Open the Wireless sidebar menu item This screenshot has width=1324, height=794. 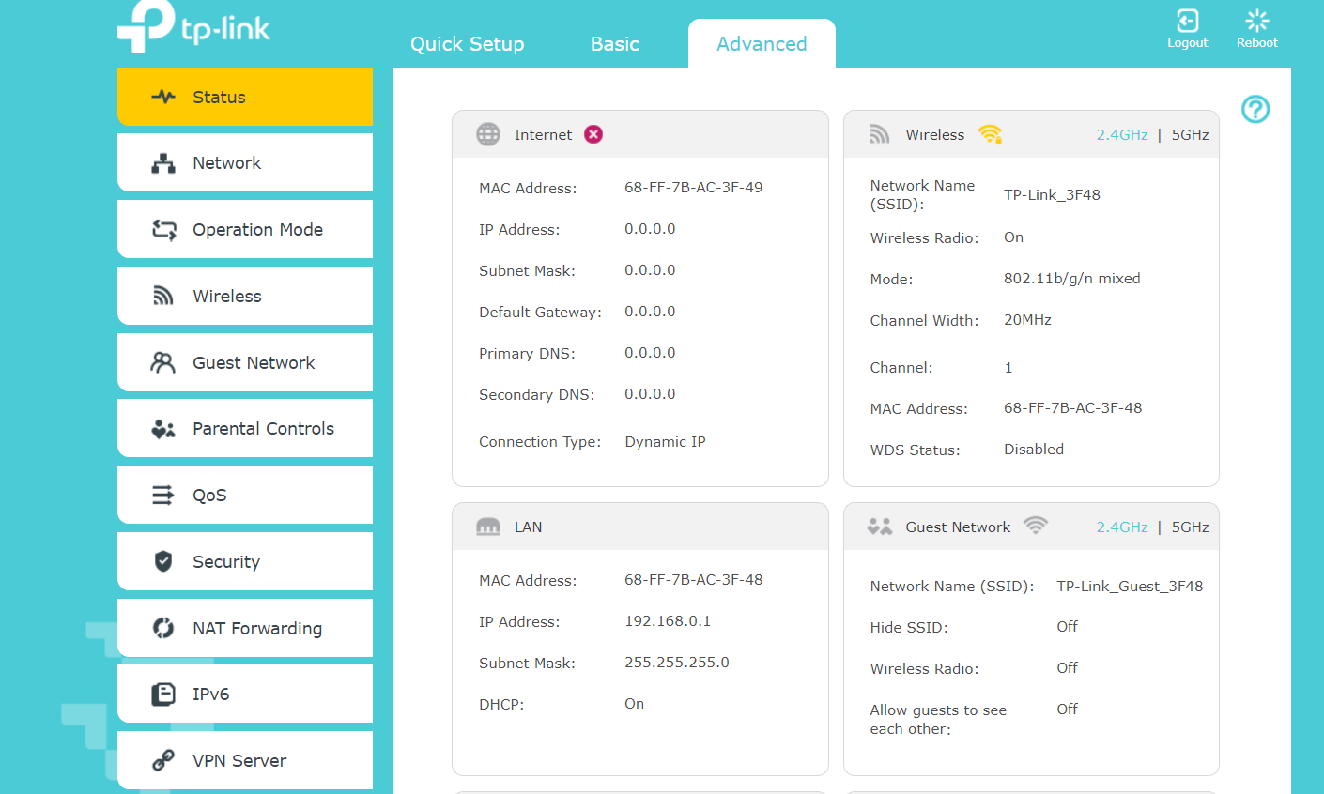tap(245, 296)
